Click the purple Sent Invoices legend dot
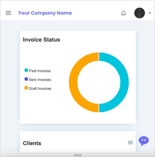 (x=26, y=79)
